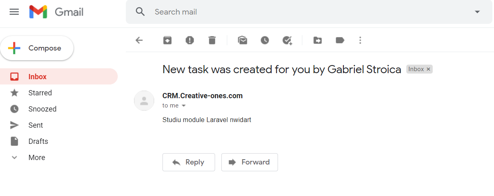Mark email as unread

click(x=243, y=40)
